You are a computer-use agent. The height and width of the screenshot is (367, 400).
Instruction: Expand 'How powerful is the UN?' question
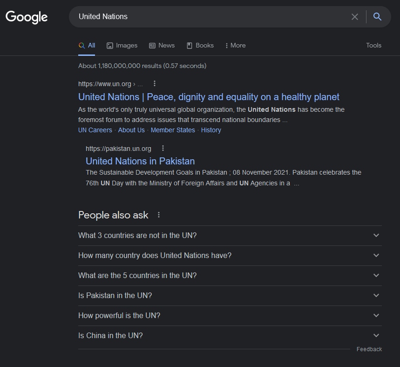tap(230, 316)
